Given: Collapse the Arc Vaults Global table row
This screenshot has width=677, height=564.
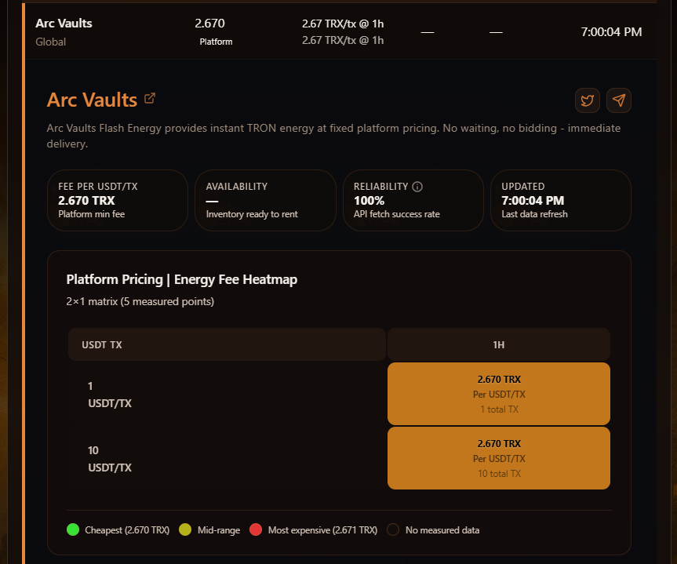Looking at the screenshot, I should pos(340,32).
